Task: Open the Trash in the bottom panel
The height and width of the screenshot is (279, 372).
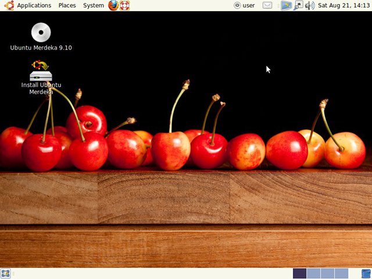Action: coord(366,274)
